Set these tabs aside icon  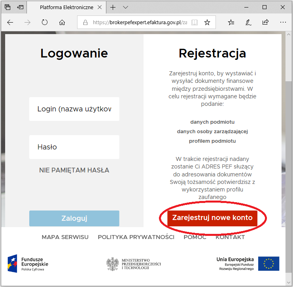[x=20, y=7]
